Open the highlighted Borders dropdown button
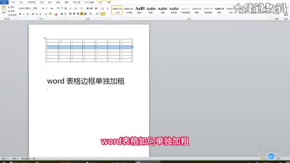This screenshot has height=163, width=290. point(103,14)
